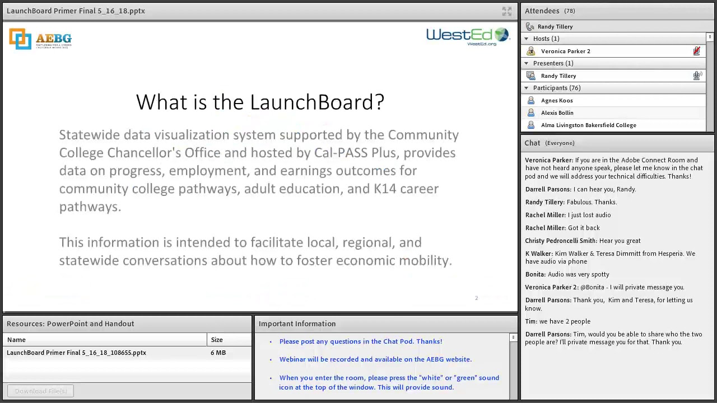
Task: Click the Download File(s) button
Action: (40, 391)
